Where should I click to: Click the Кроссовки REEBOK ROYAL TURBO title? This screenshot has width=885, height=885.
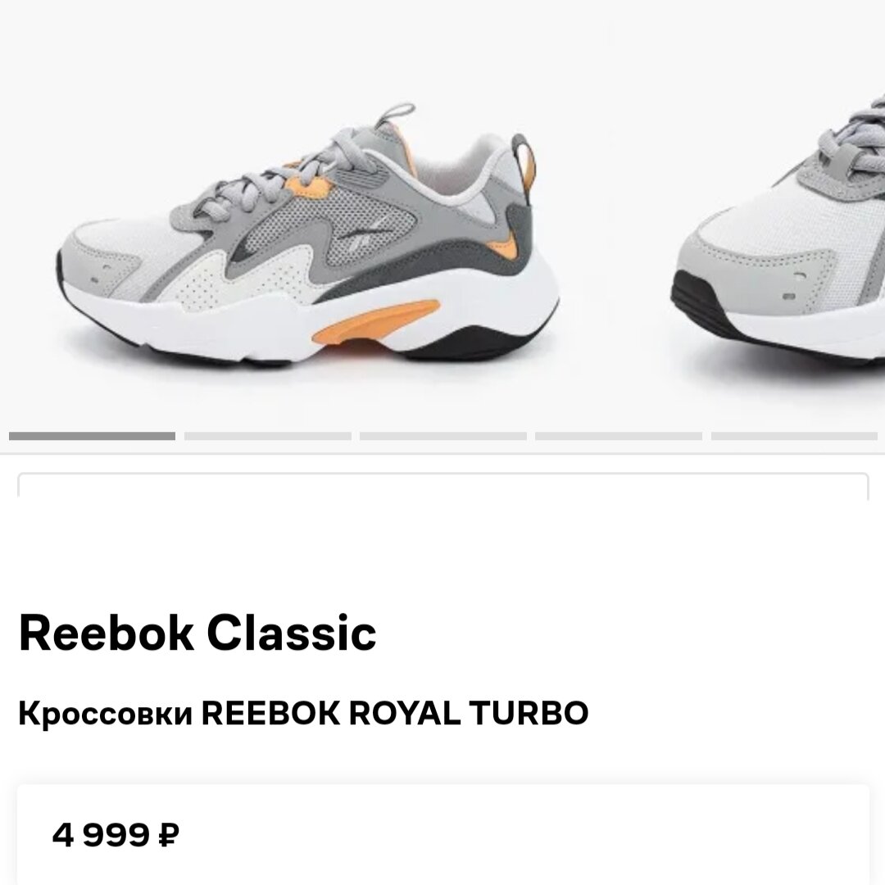point(303,713)
